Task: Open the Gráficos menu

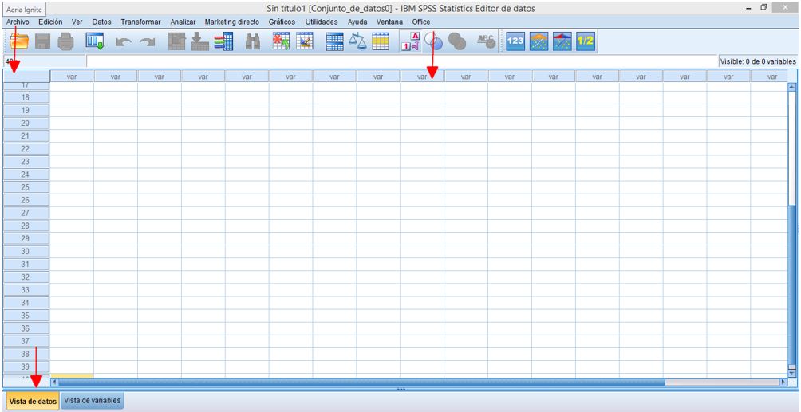Action: click(282, 22)
